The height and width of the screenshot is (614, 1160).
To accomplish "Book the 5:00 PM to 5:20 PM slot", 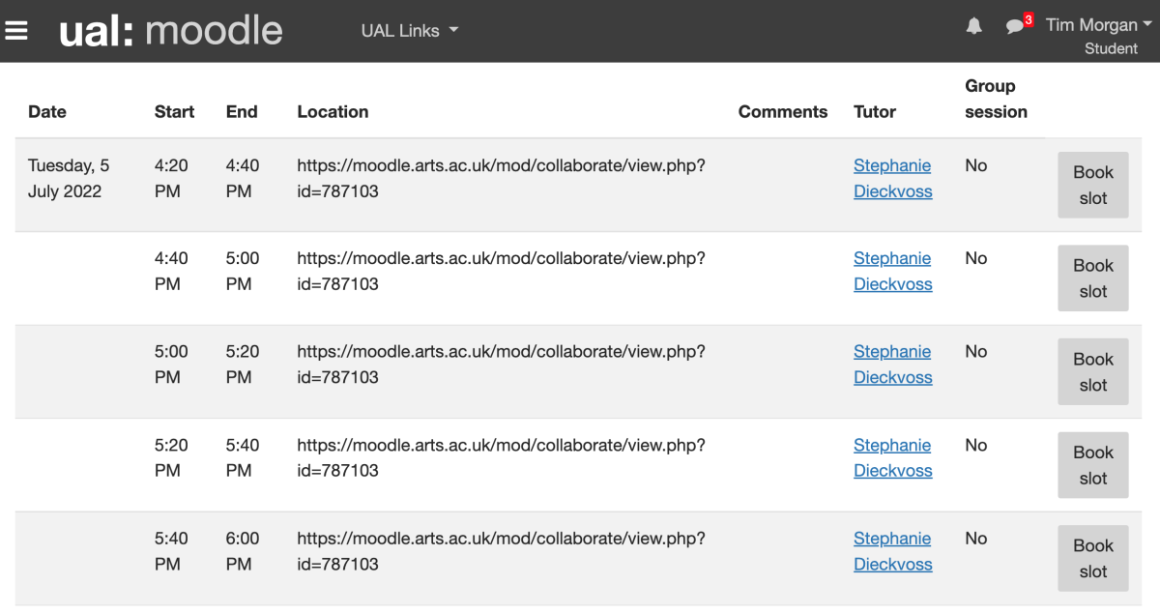I will pos(1092,371).
